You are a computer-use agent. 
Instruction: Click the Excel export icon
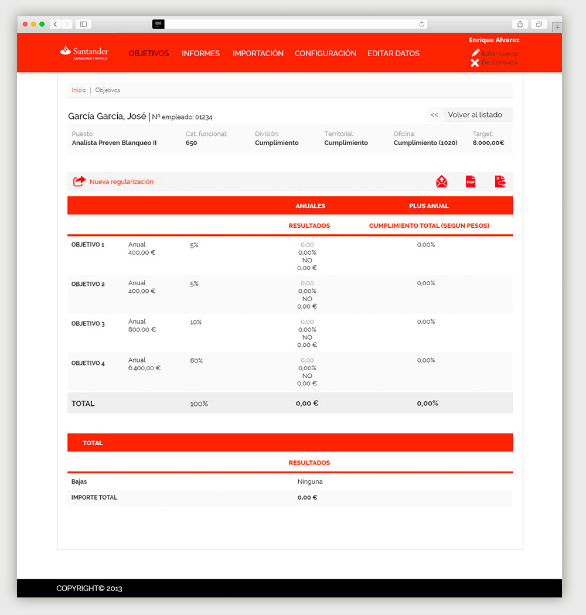pos(500,182)
